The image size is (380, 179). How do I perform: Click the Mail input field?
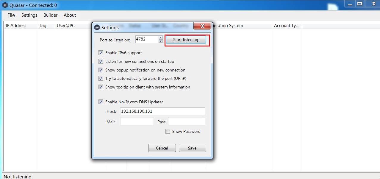coord(137,122)
